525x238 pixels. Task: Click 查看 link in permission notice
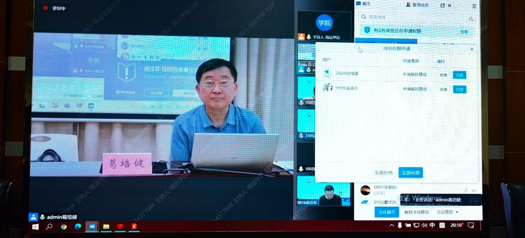click(464, 31)
